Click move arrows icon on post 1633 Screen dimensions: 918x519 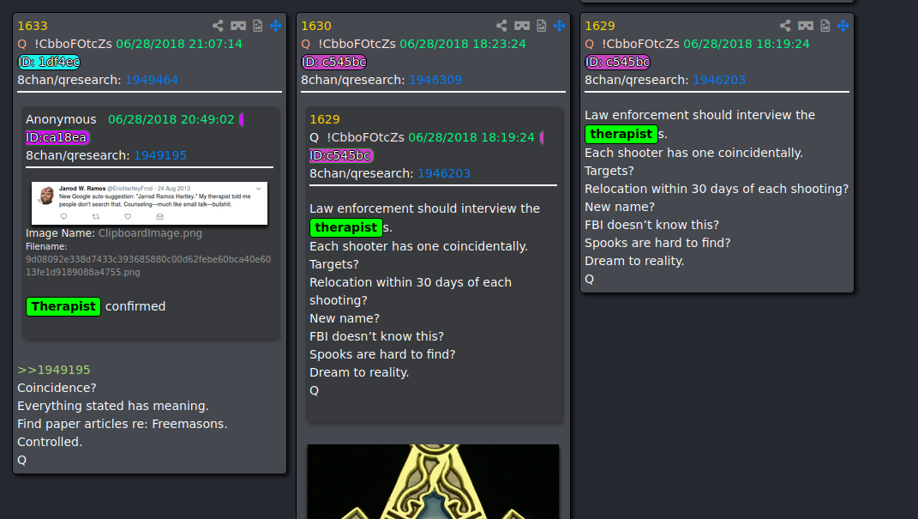coord(276,26)
